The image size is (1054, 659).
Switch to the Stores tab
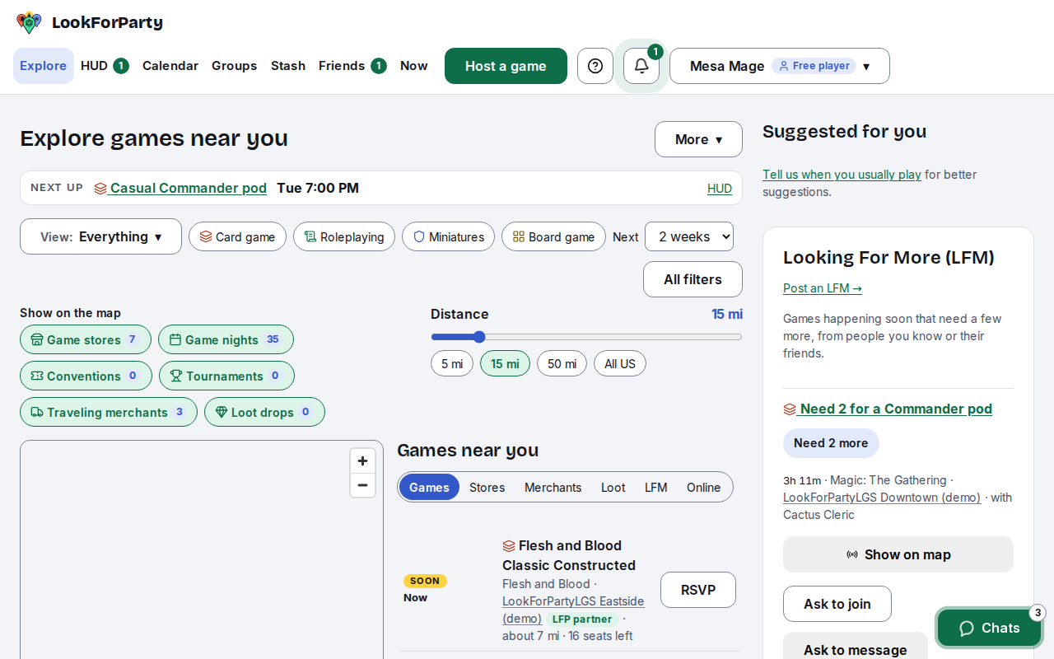(x=487, y=487)
